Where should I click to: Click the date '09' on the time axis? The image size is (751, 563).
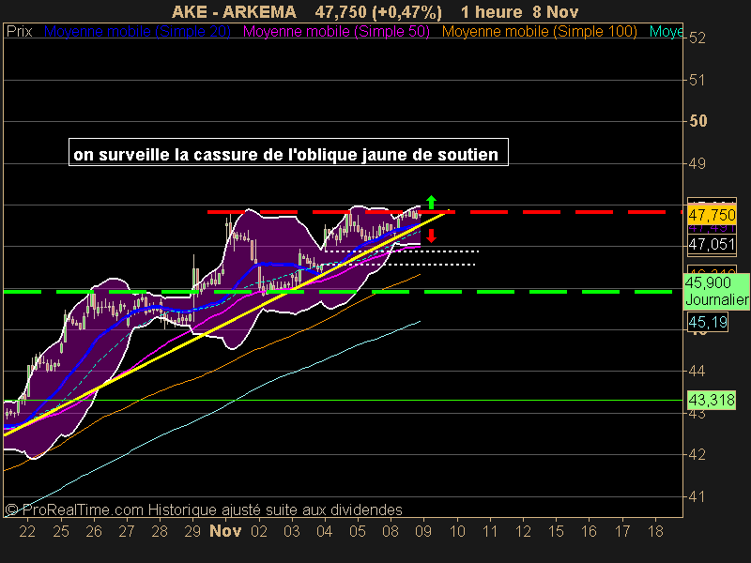click(423, 531)
